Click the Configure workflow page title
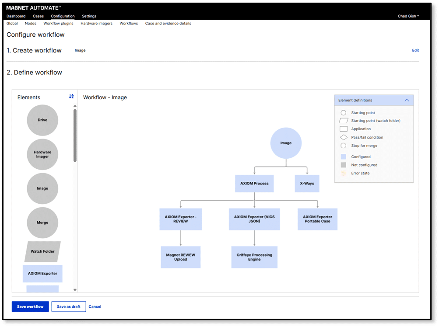Viewport: 439px width, 327px height. point(35,35)
